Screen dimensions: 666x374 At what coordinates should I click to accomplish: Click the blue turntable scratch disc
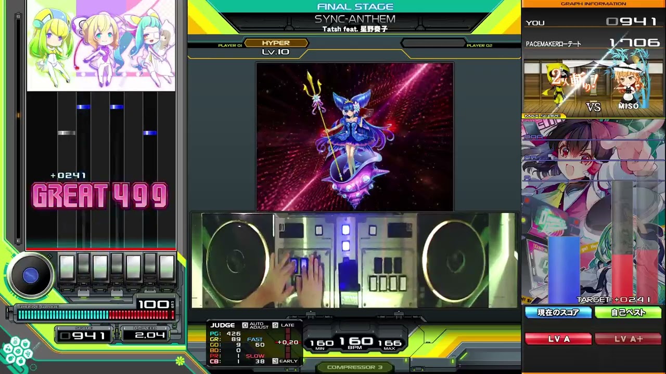30,276
